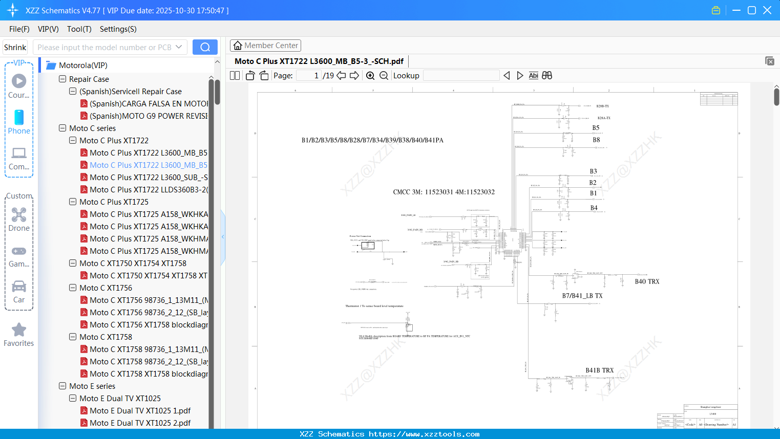Click the yellow toolbox icon in title bar

[716, 10]
